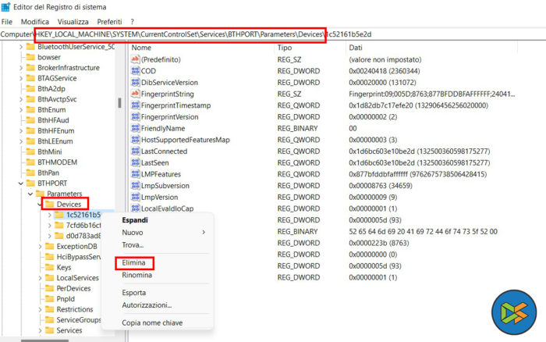Click the DibServiceVersion value icon
Image resolution: width=546 pixels, height=342 pixels.
coord(135,82)
